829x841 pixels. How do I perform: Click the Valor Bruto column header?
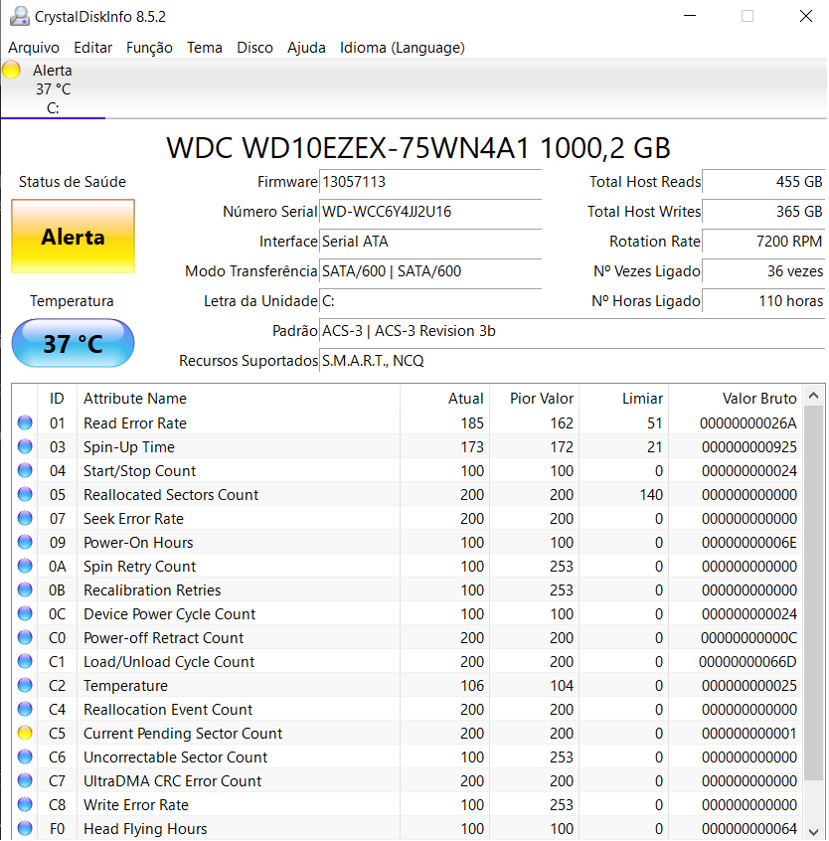point(759,399)
